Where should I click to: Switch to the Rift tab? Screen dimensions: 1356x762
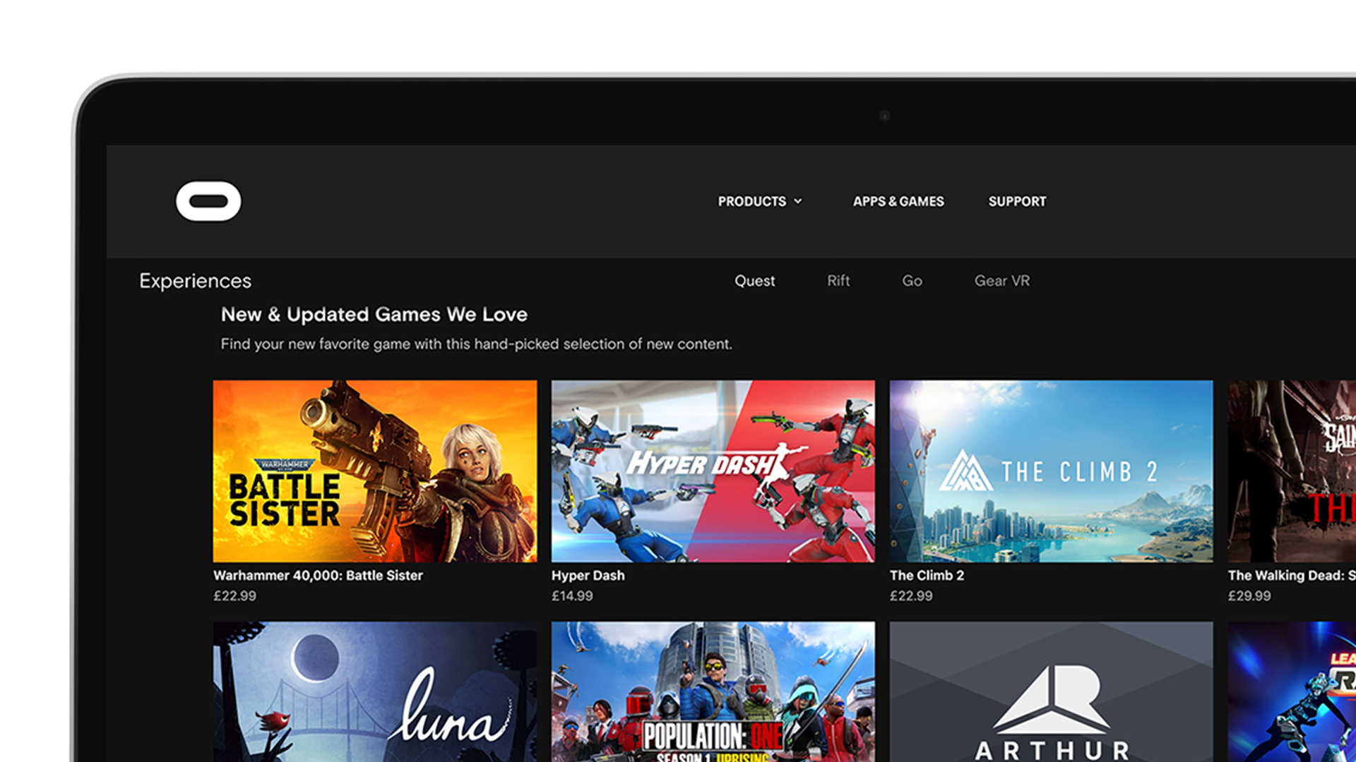(838, 281)
